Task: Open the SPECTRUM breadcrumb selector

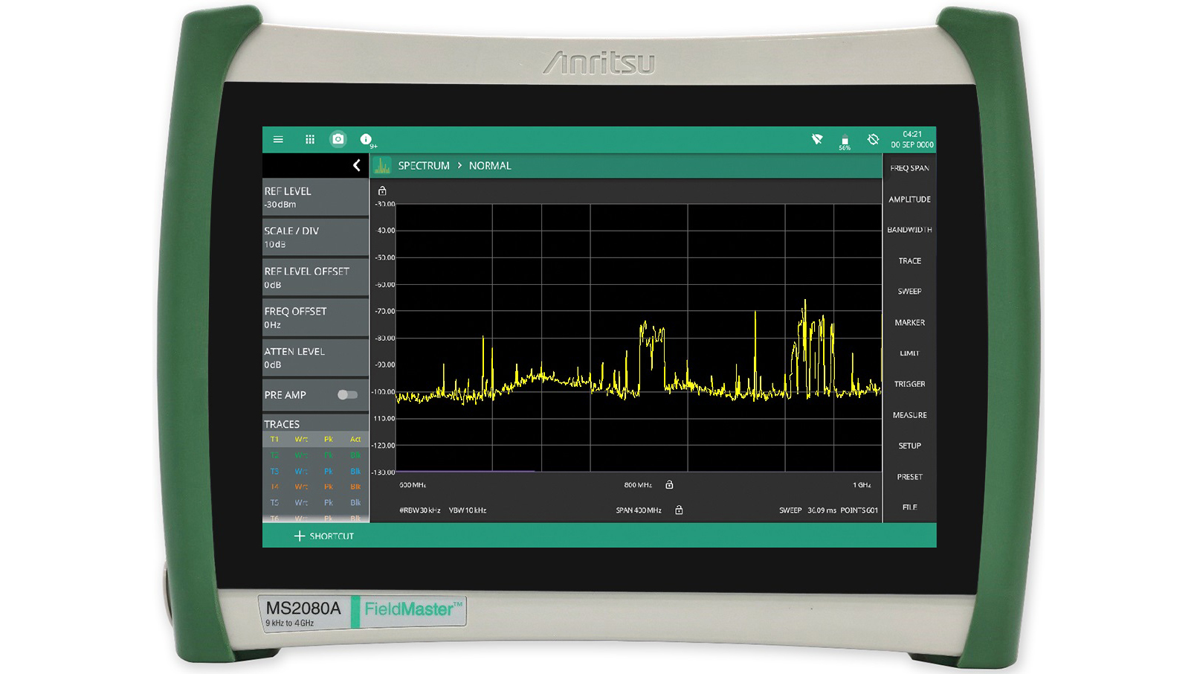Action: (424, 165)
